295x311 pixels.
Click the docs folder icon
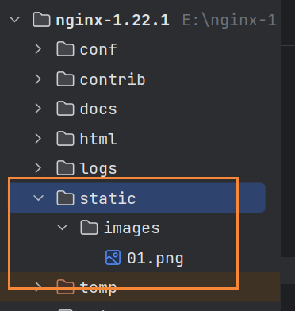[x=65, y=109]
